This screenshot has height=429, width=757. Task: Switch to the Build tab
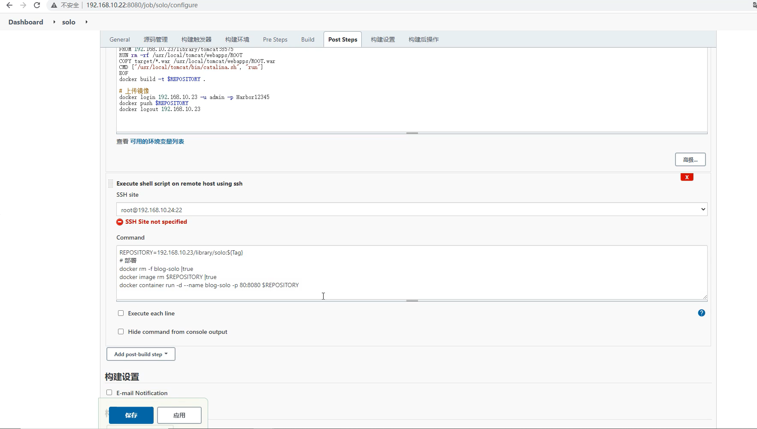[x=308, y=39]
